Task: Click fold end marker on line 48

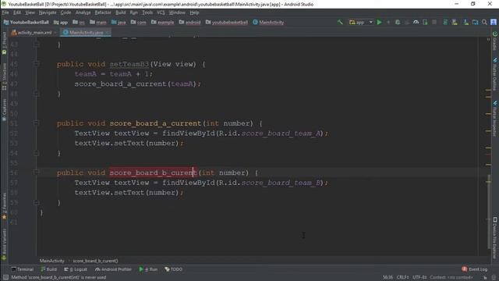Action: (37, 94)
